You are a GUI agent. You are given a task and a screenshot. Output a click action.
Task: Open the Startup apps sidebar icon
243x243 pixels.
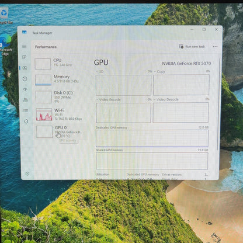(x=25, y=89)
